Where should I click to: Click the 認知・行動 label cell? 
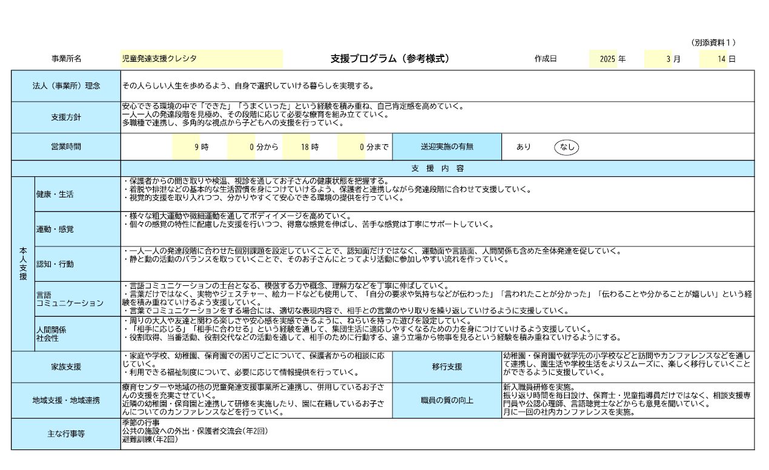pyautogui.click(x=78, y=264)
